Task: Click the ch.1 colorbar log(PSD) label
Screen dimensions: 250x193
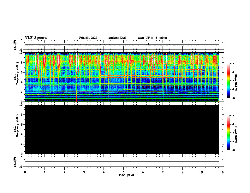Action: [236, 82]
